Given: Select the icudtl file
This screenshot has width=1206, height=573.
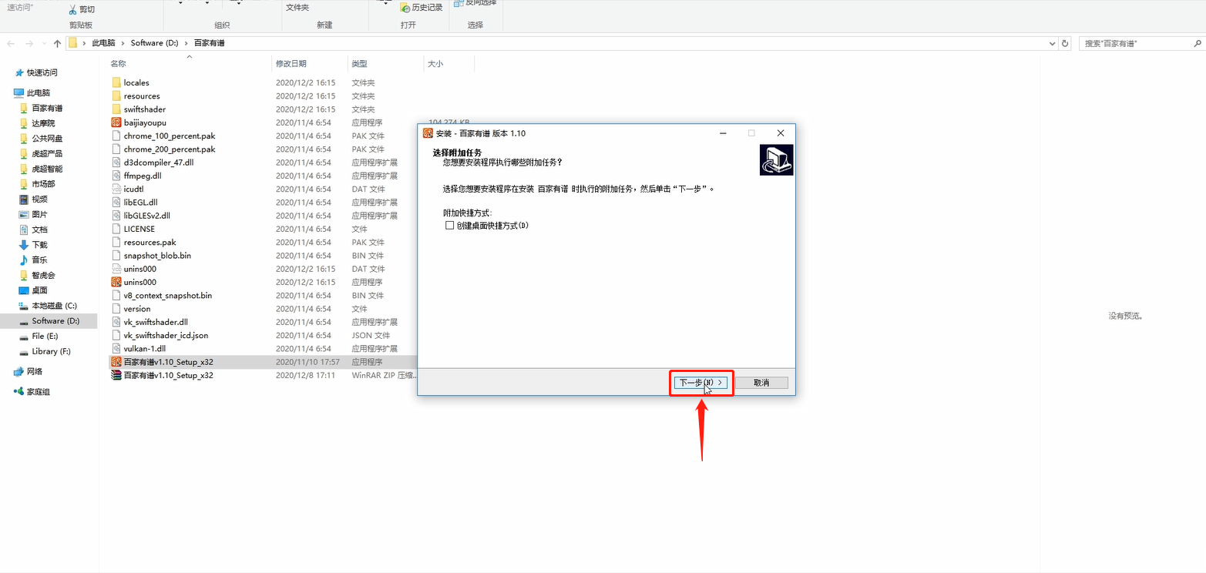Looking at the screenshot, I should click(x=134, y=189).
